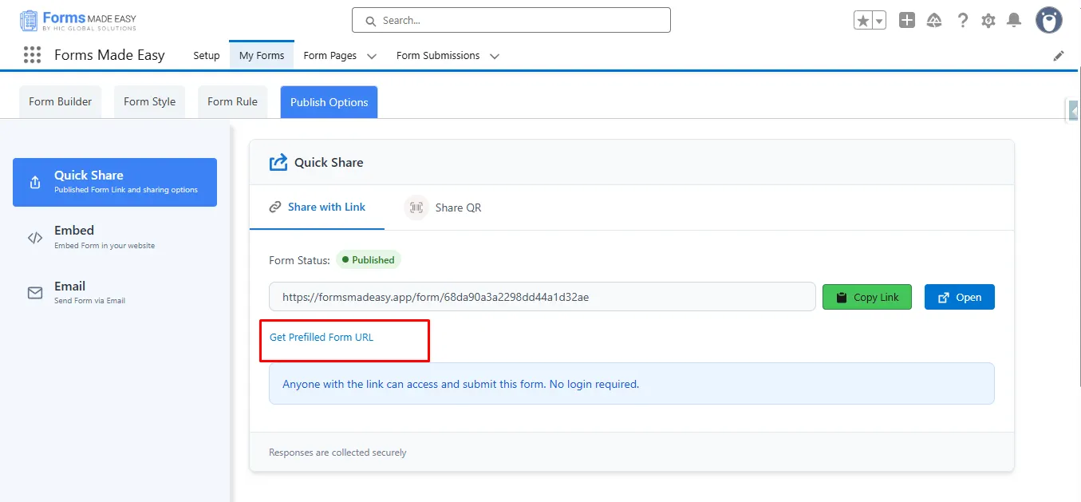The image size is (1081, 502).
Task: Click inside the global Search field
Action: coord(511,20)
